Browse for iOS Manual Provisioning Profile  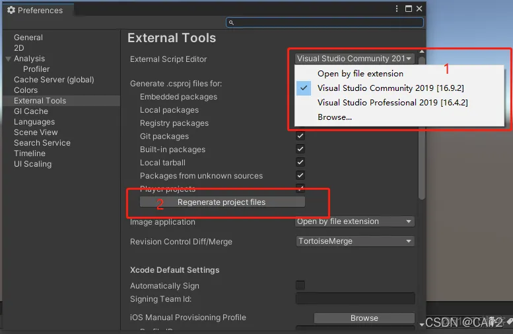(x=364, y=318)
